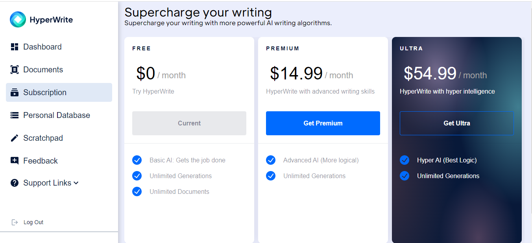Click the Personal Database icon
The image size is (532, 243).
point(15,115)
